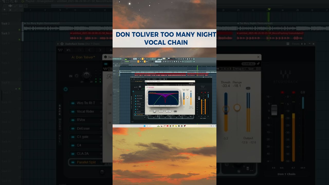Toggle the sidechain listen button next to Split in the inset
This screenshot has height=185, width=329.
[175, 111]
